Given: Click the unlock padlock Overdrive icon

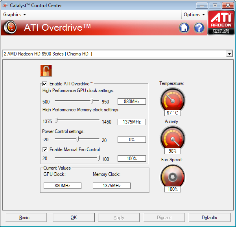Looking at the screenshot, I should (x=46, y=71).
